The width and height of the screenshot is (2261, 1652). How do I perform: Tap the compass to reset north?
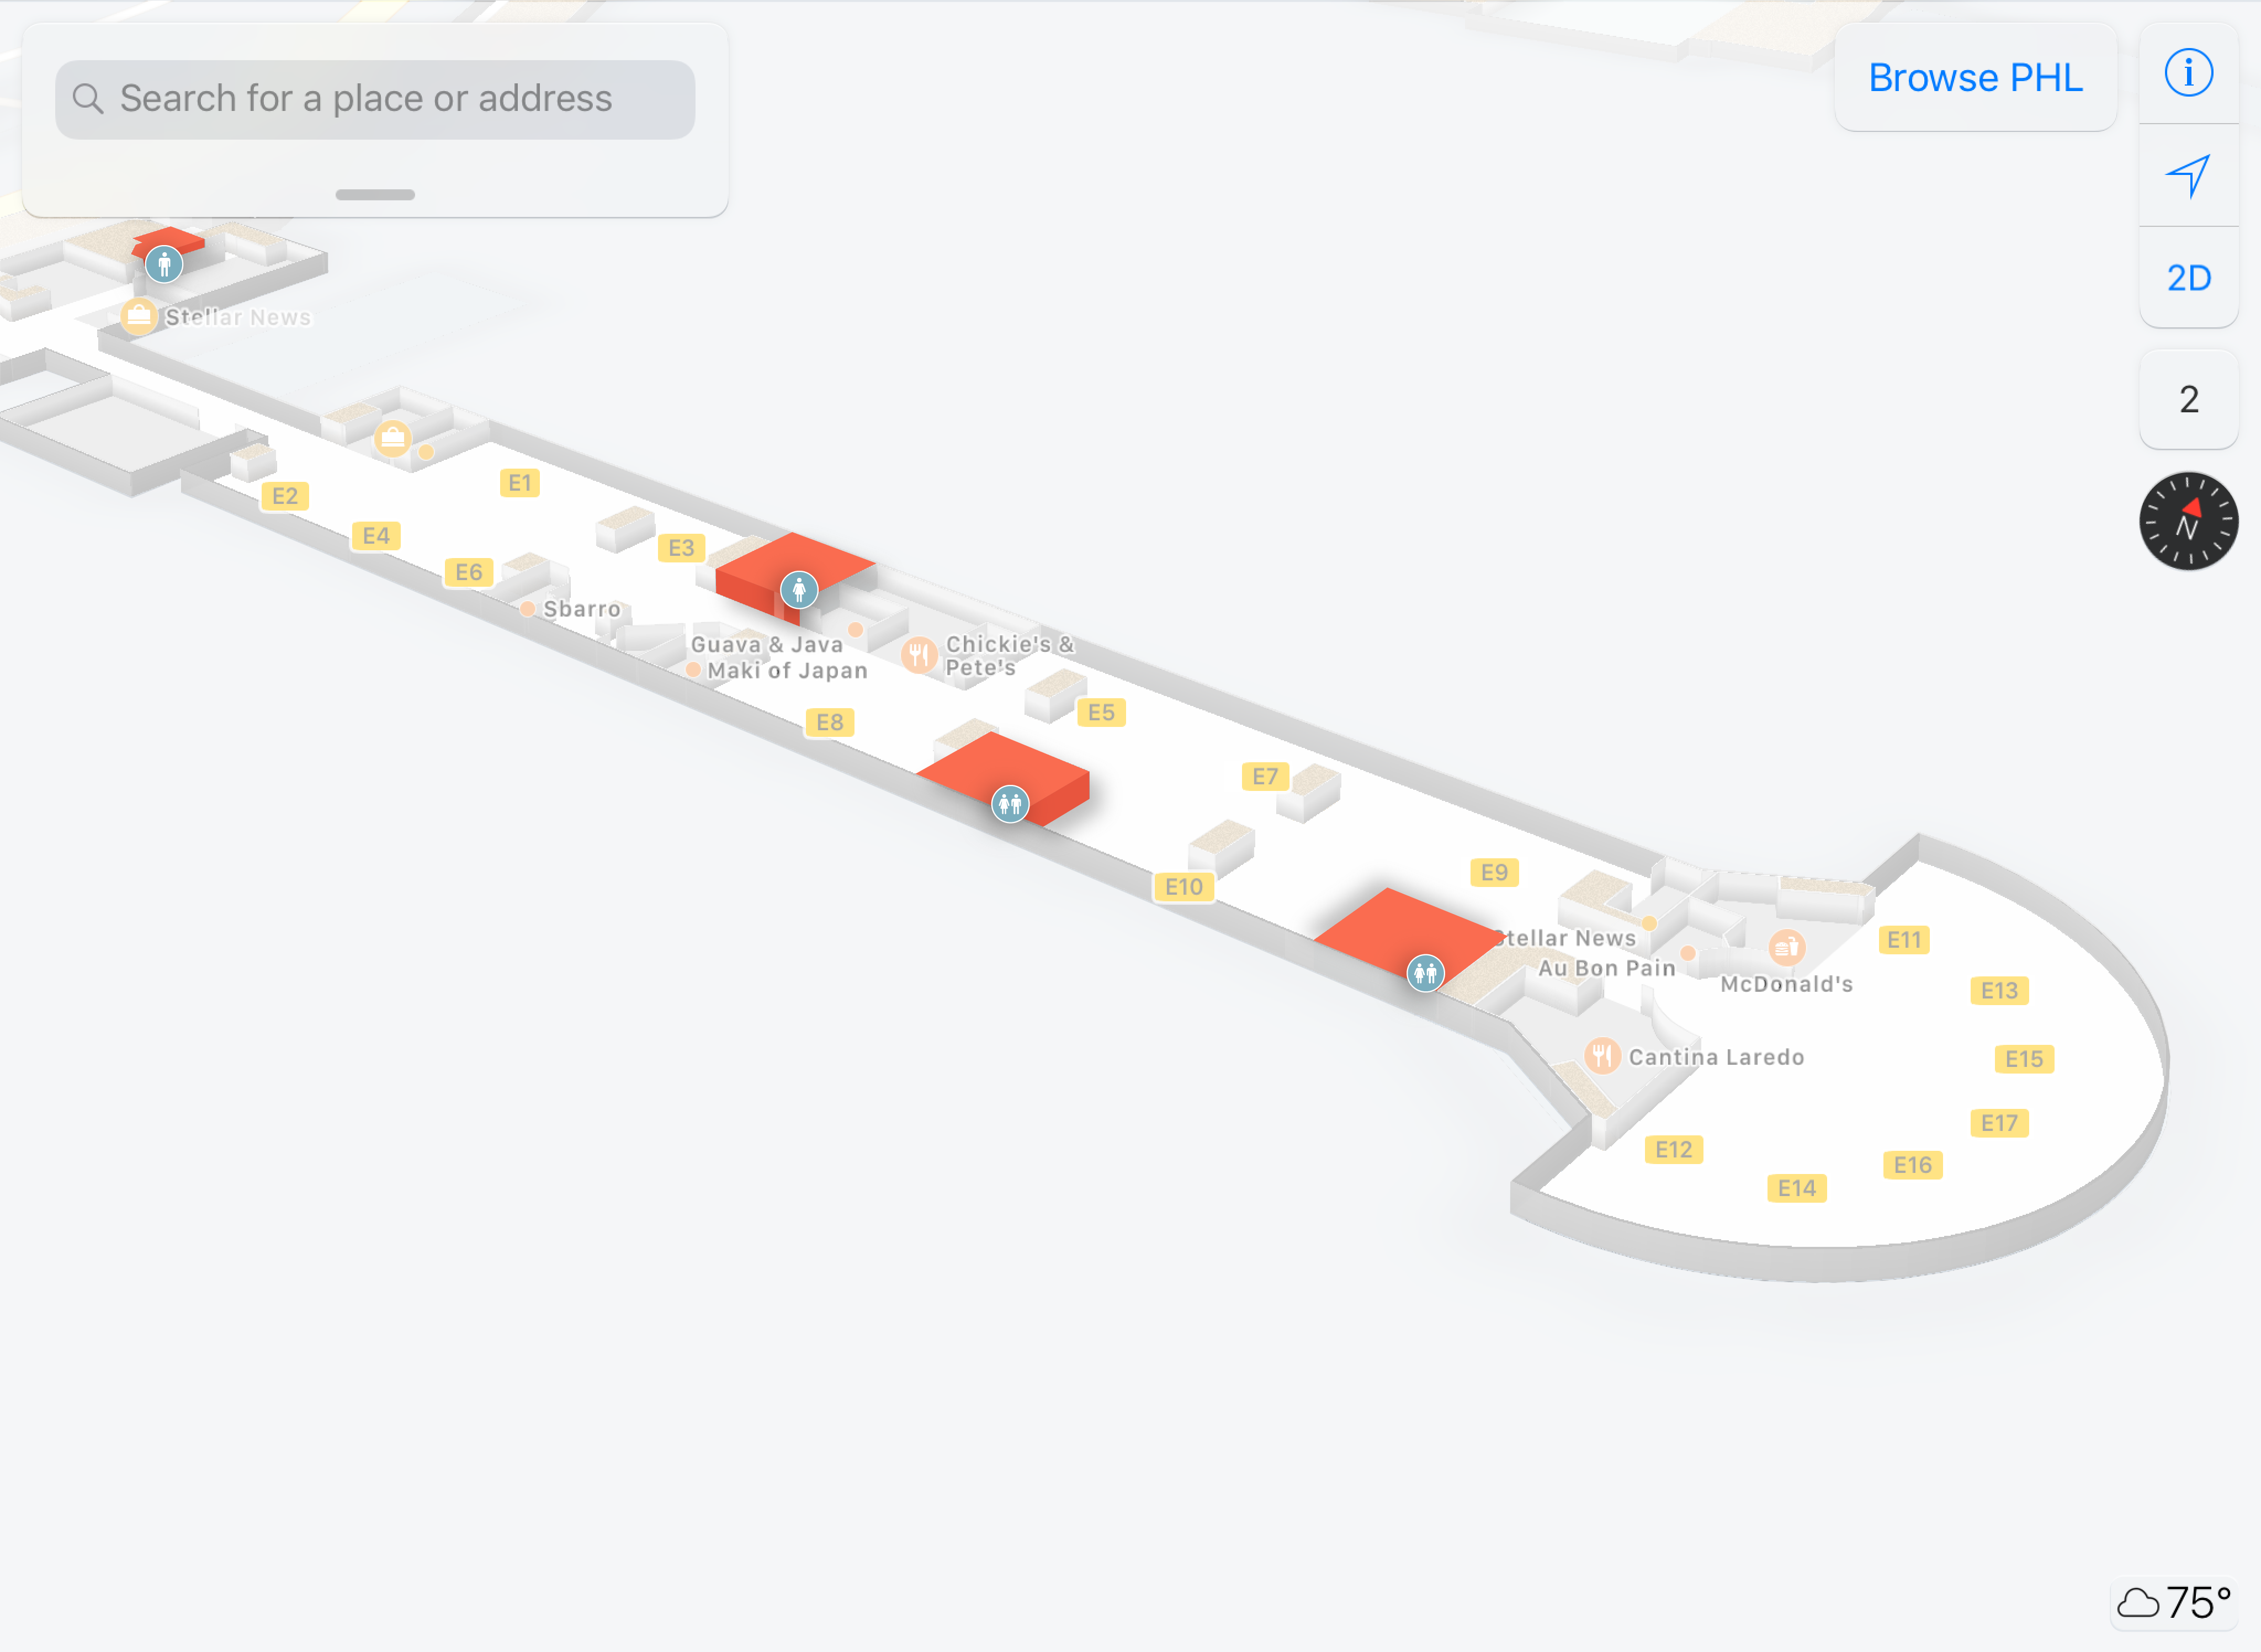2188,521
